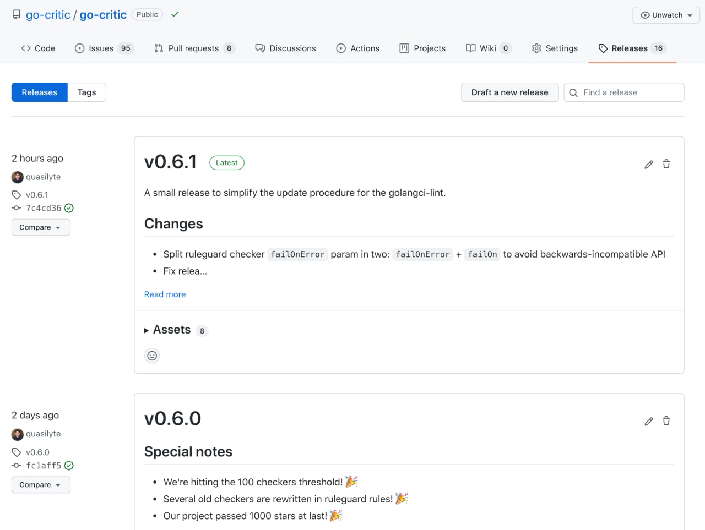This screenshot has height=530, width=705.
Task: Click the green check status icon
Action: coord(175,14)
